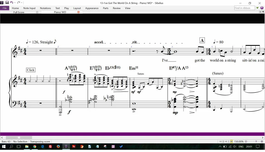Open the document tabs list dropdown
Image resolution: width=265 pixels, height=152 pixels.
pos(263,12)
